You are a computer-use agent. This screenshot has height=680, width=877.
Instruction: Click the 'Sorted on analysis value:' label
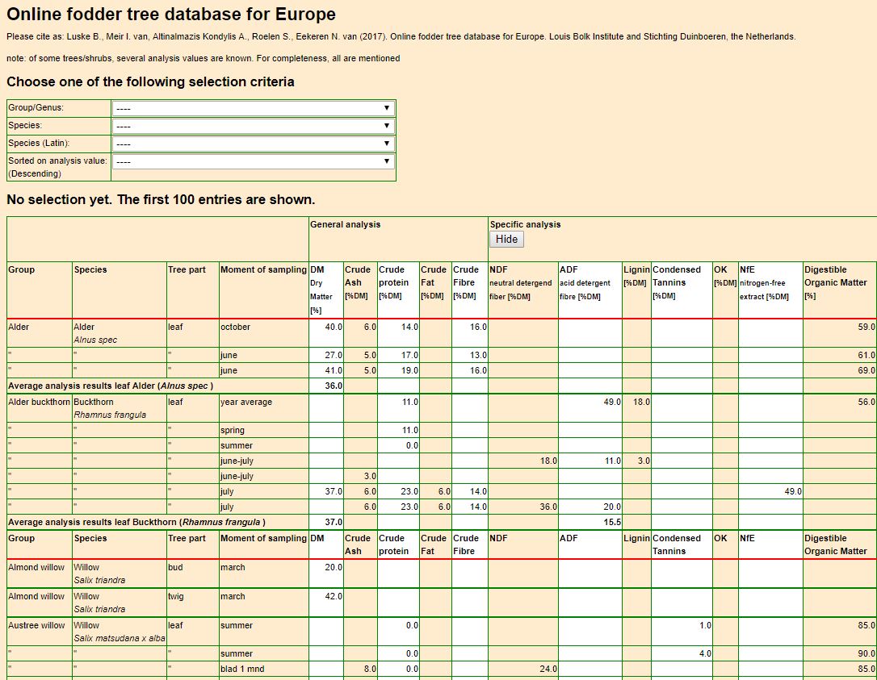pos(57,161)
